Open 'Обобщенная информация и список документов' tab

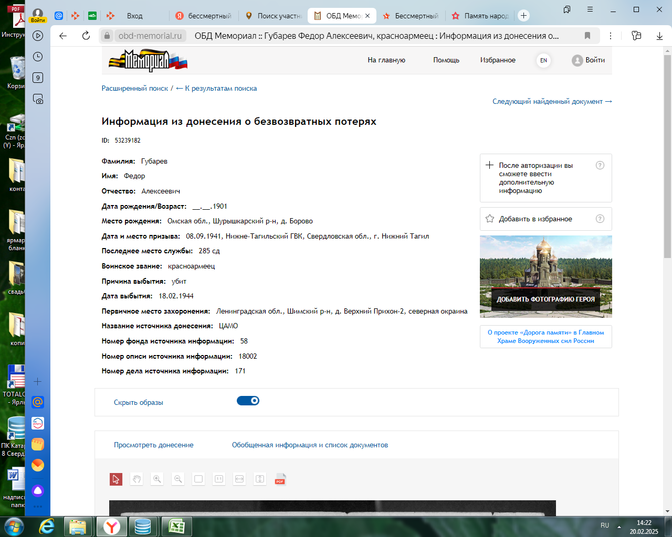pos(310,445)
